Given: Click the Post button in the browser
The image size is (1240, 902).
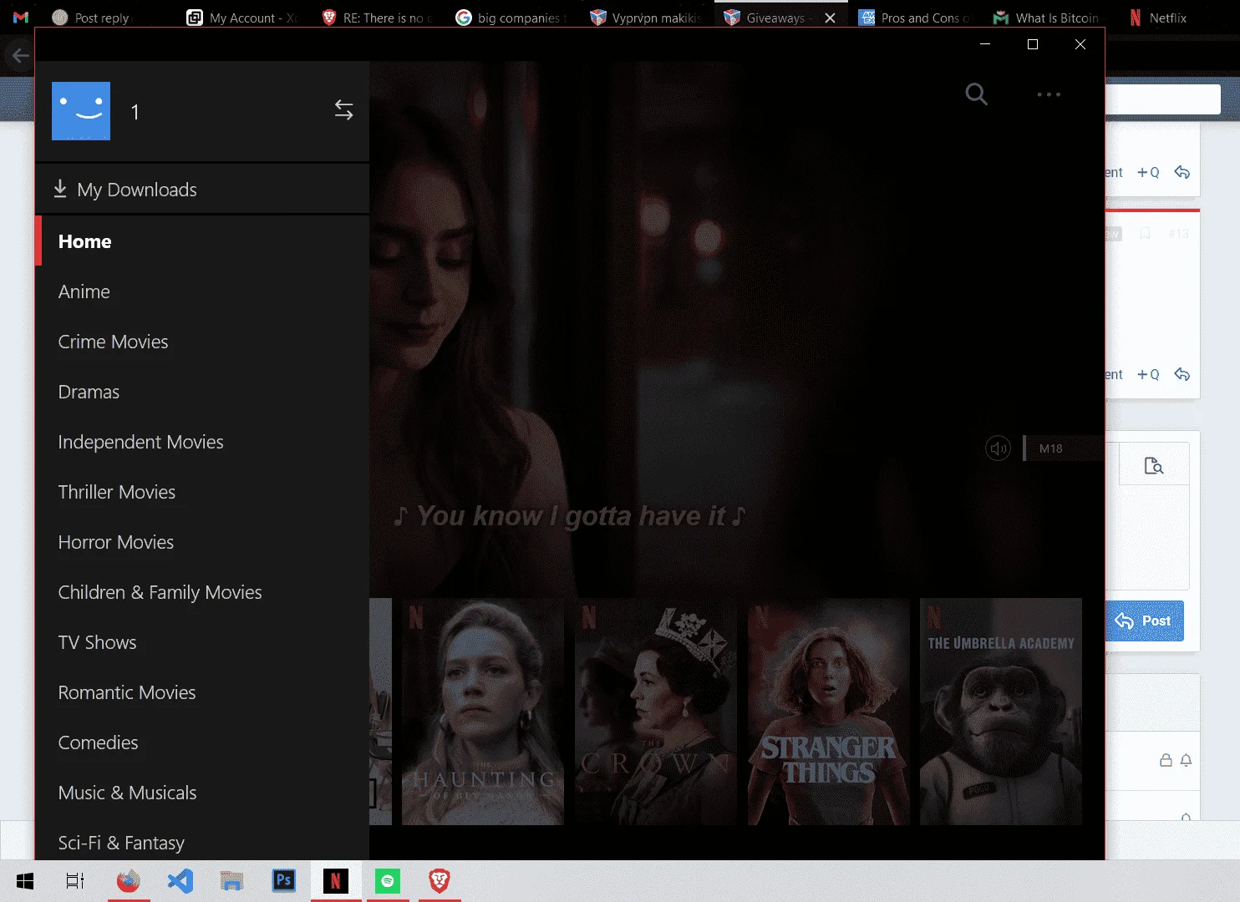Looking at the screenshot, I should pos(1145,621).
